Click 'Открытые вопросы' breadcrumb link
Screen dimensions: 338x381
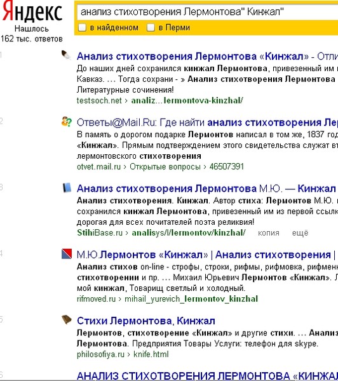pyautogui.click(x=165, y=166)
